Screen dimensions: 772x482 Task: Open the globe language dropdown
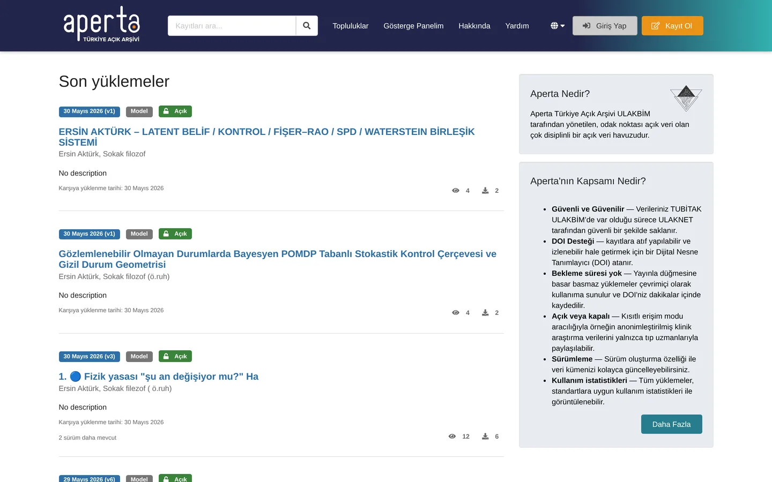pos(558,26)
